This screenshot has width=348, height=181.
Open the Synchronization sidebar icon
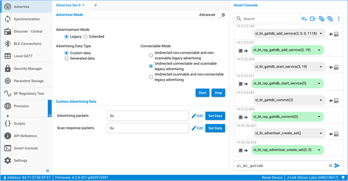(7, 19)
